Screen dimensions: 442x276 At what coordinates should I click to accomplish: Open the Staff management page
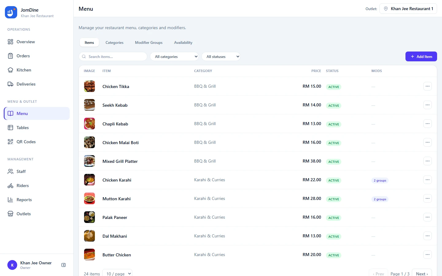click(37, 171)
